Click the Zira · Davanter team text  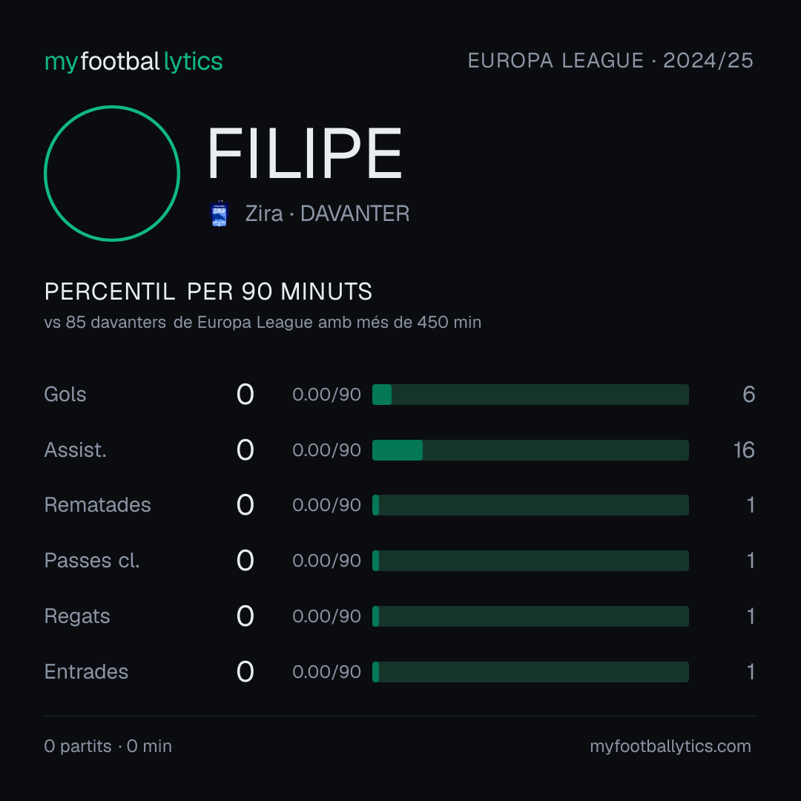(x=328, y=214)
